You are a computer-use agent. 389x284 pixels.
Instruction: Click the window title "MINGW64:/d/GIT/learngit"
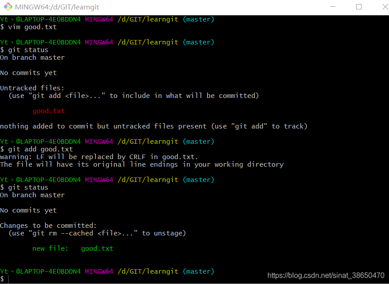57,7
